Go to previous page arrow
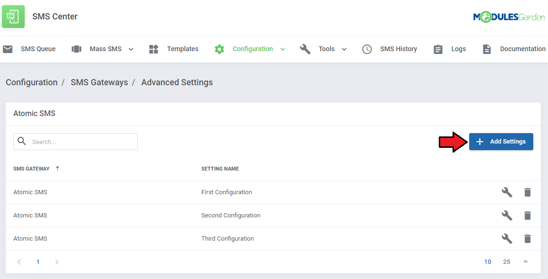Image resolution: width=548 pixels, height=279 pixels. coord(19,261)
